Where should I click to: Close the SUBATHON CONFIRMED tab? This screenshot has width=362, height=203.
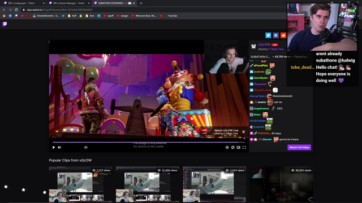(x=133, y=3)
